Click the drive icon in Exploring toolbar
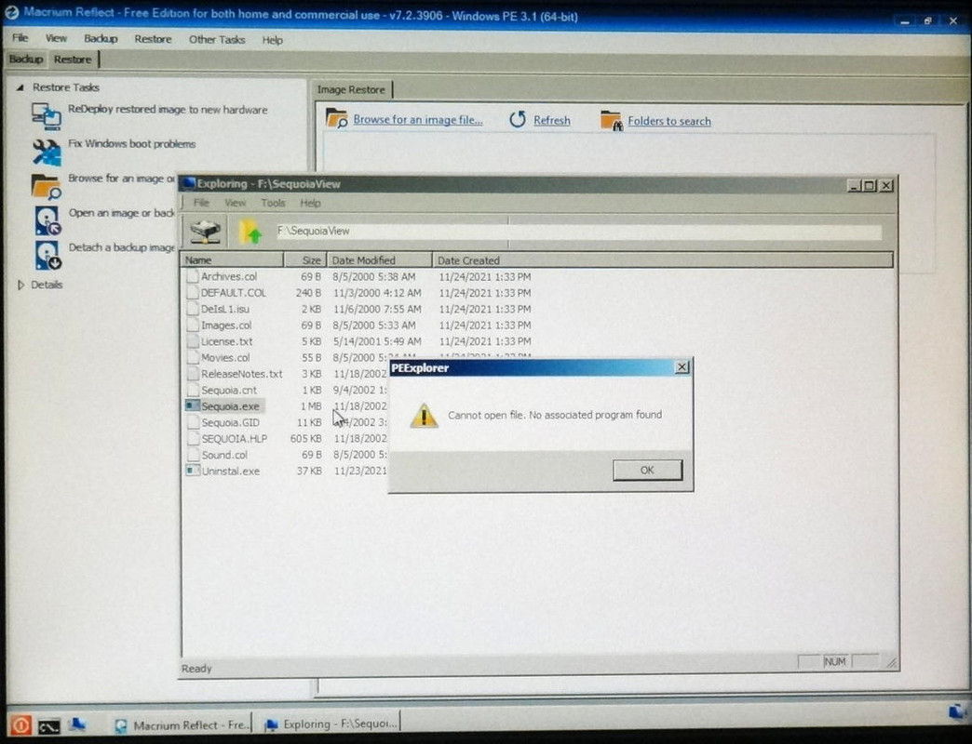 [205, 232]
